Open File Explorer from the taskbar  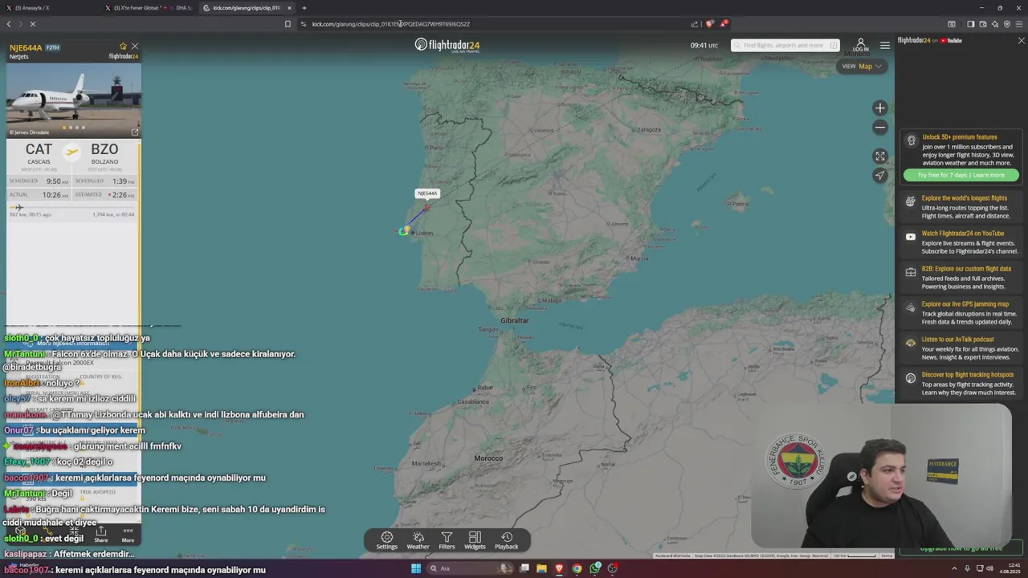pos(541,568)
